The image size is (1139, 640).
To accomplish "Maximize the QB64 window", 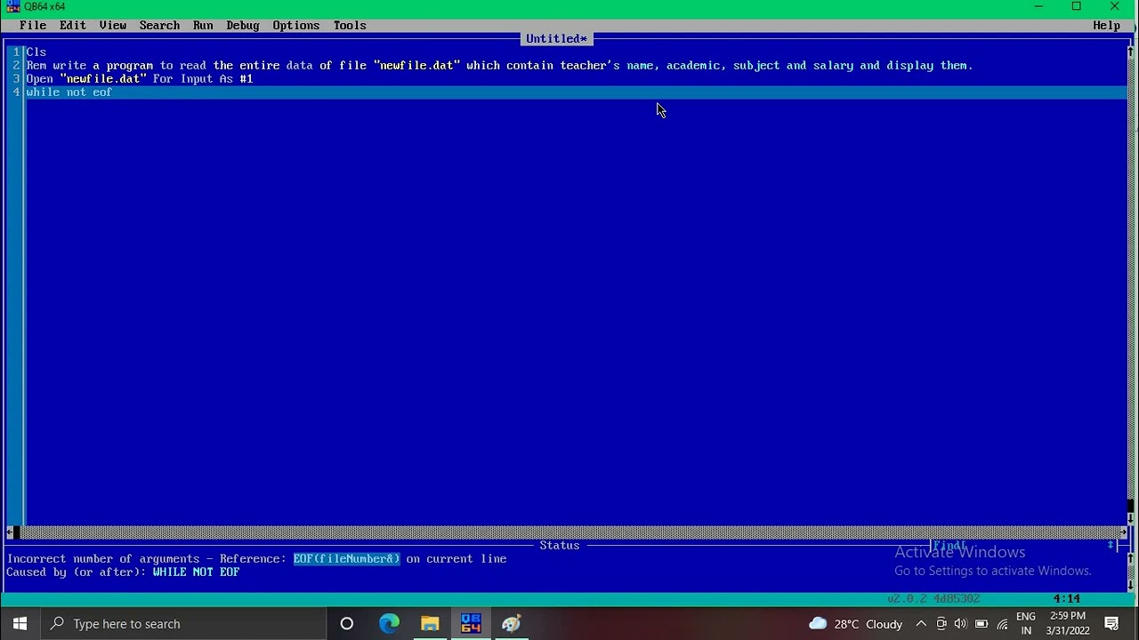I will pos(1076,7).
